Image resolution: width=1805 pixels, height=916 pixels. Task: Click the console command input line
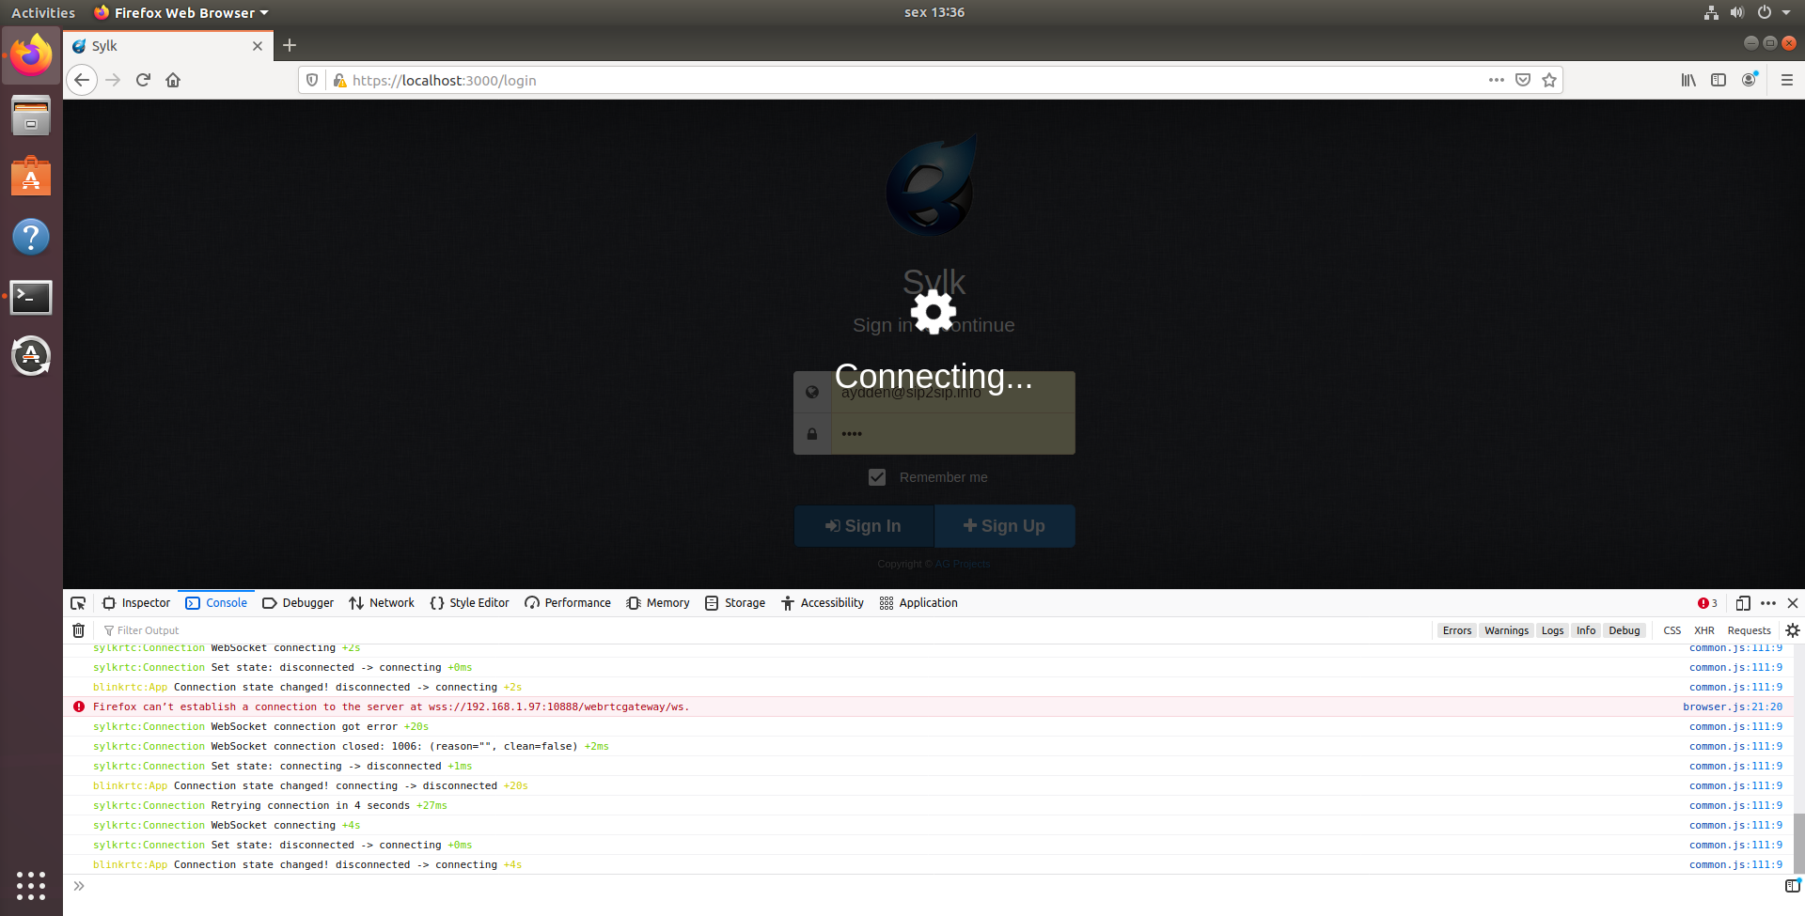click(931, 886)
